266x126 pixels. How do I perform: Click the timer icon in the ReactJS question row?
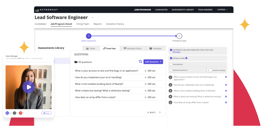click(x=145, y=84)
